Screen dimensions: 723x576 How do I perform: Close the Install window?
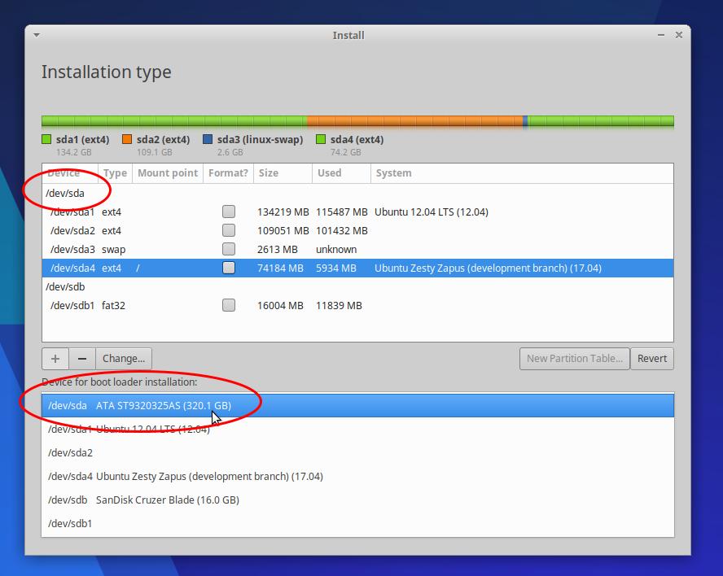tap(679, 35)
